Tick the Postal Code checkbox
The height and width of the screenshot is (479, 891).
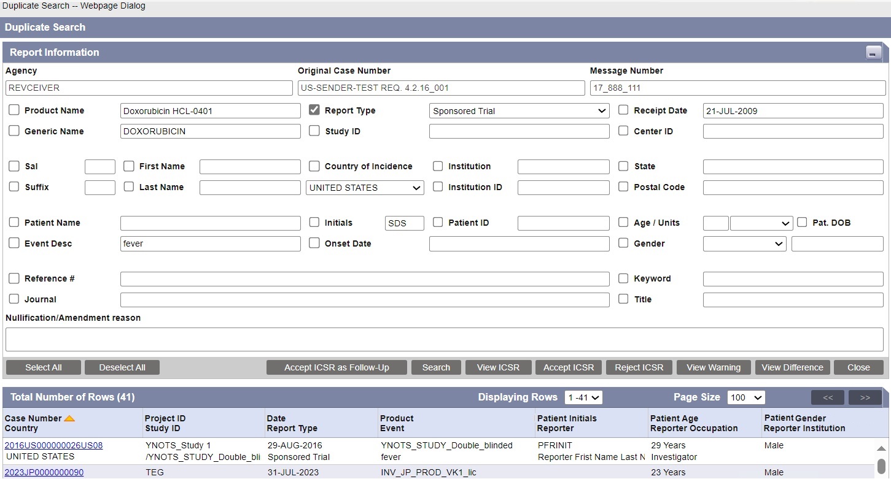623,187
